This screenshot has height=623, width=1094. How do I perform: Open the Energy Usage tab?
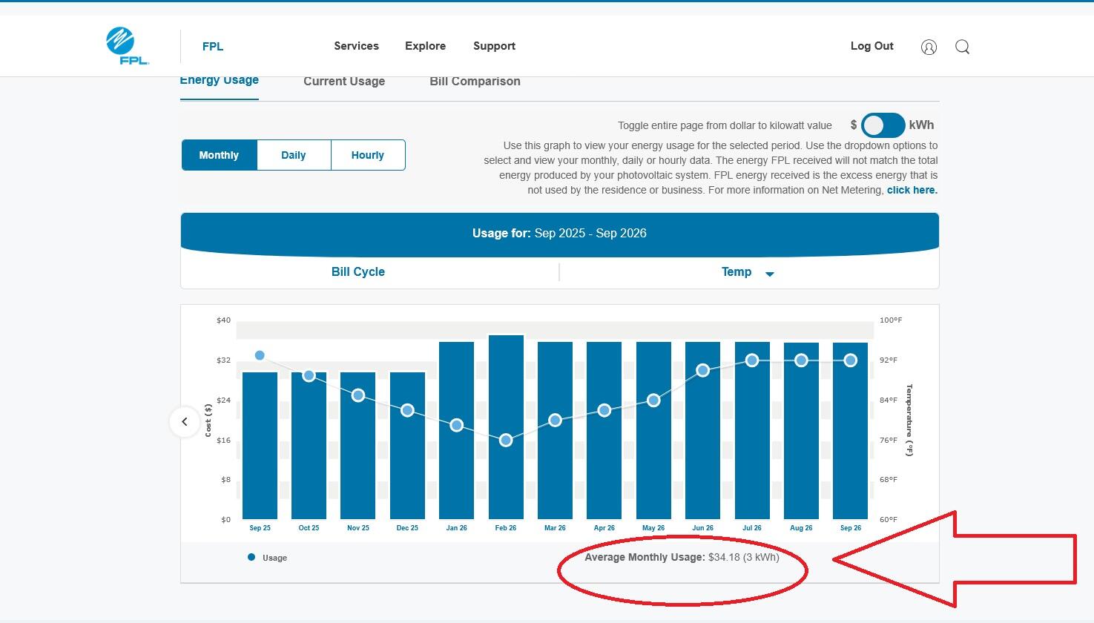point(220,81)
